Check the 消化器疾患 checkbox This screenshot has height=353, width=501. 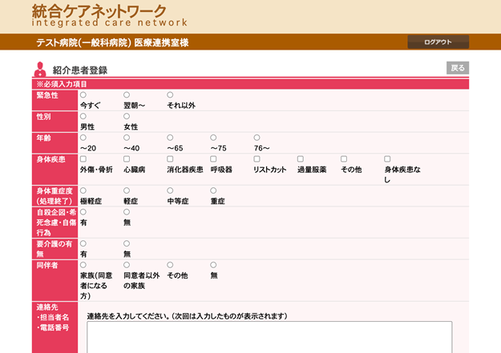click(170, 159)
